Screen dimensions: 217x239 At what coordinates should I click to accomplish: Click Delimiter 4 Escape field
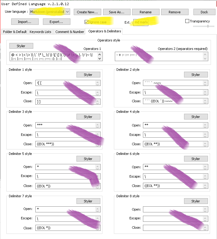[175, 135]
